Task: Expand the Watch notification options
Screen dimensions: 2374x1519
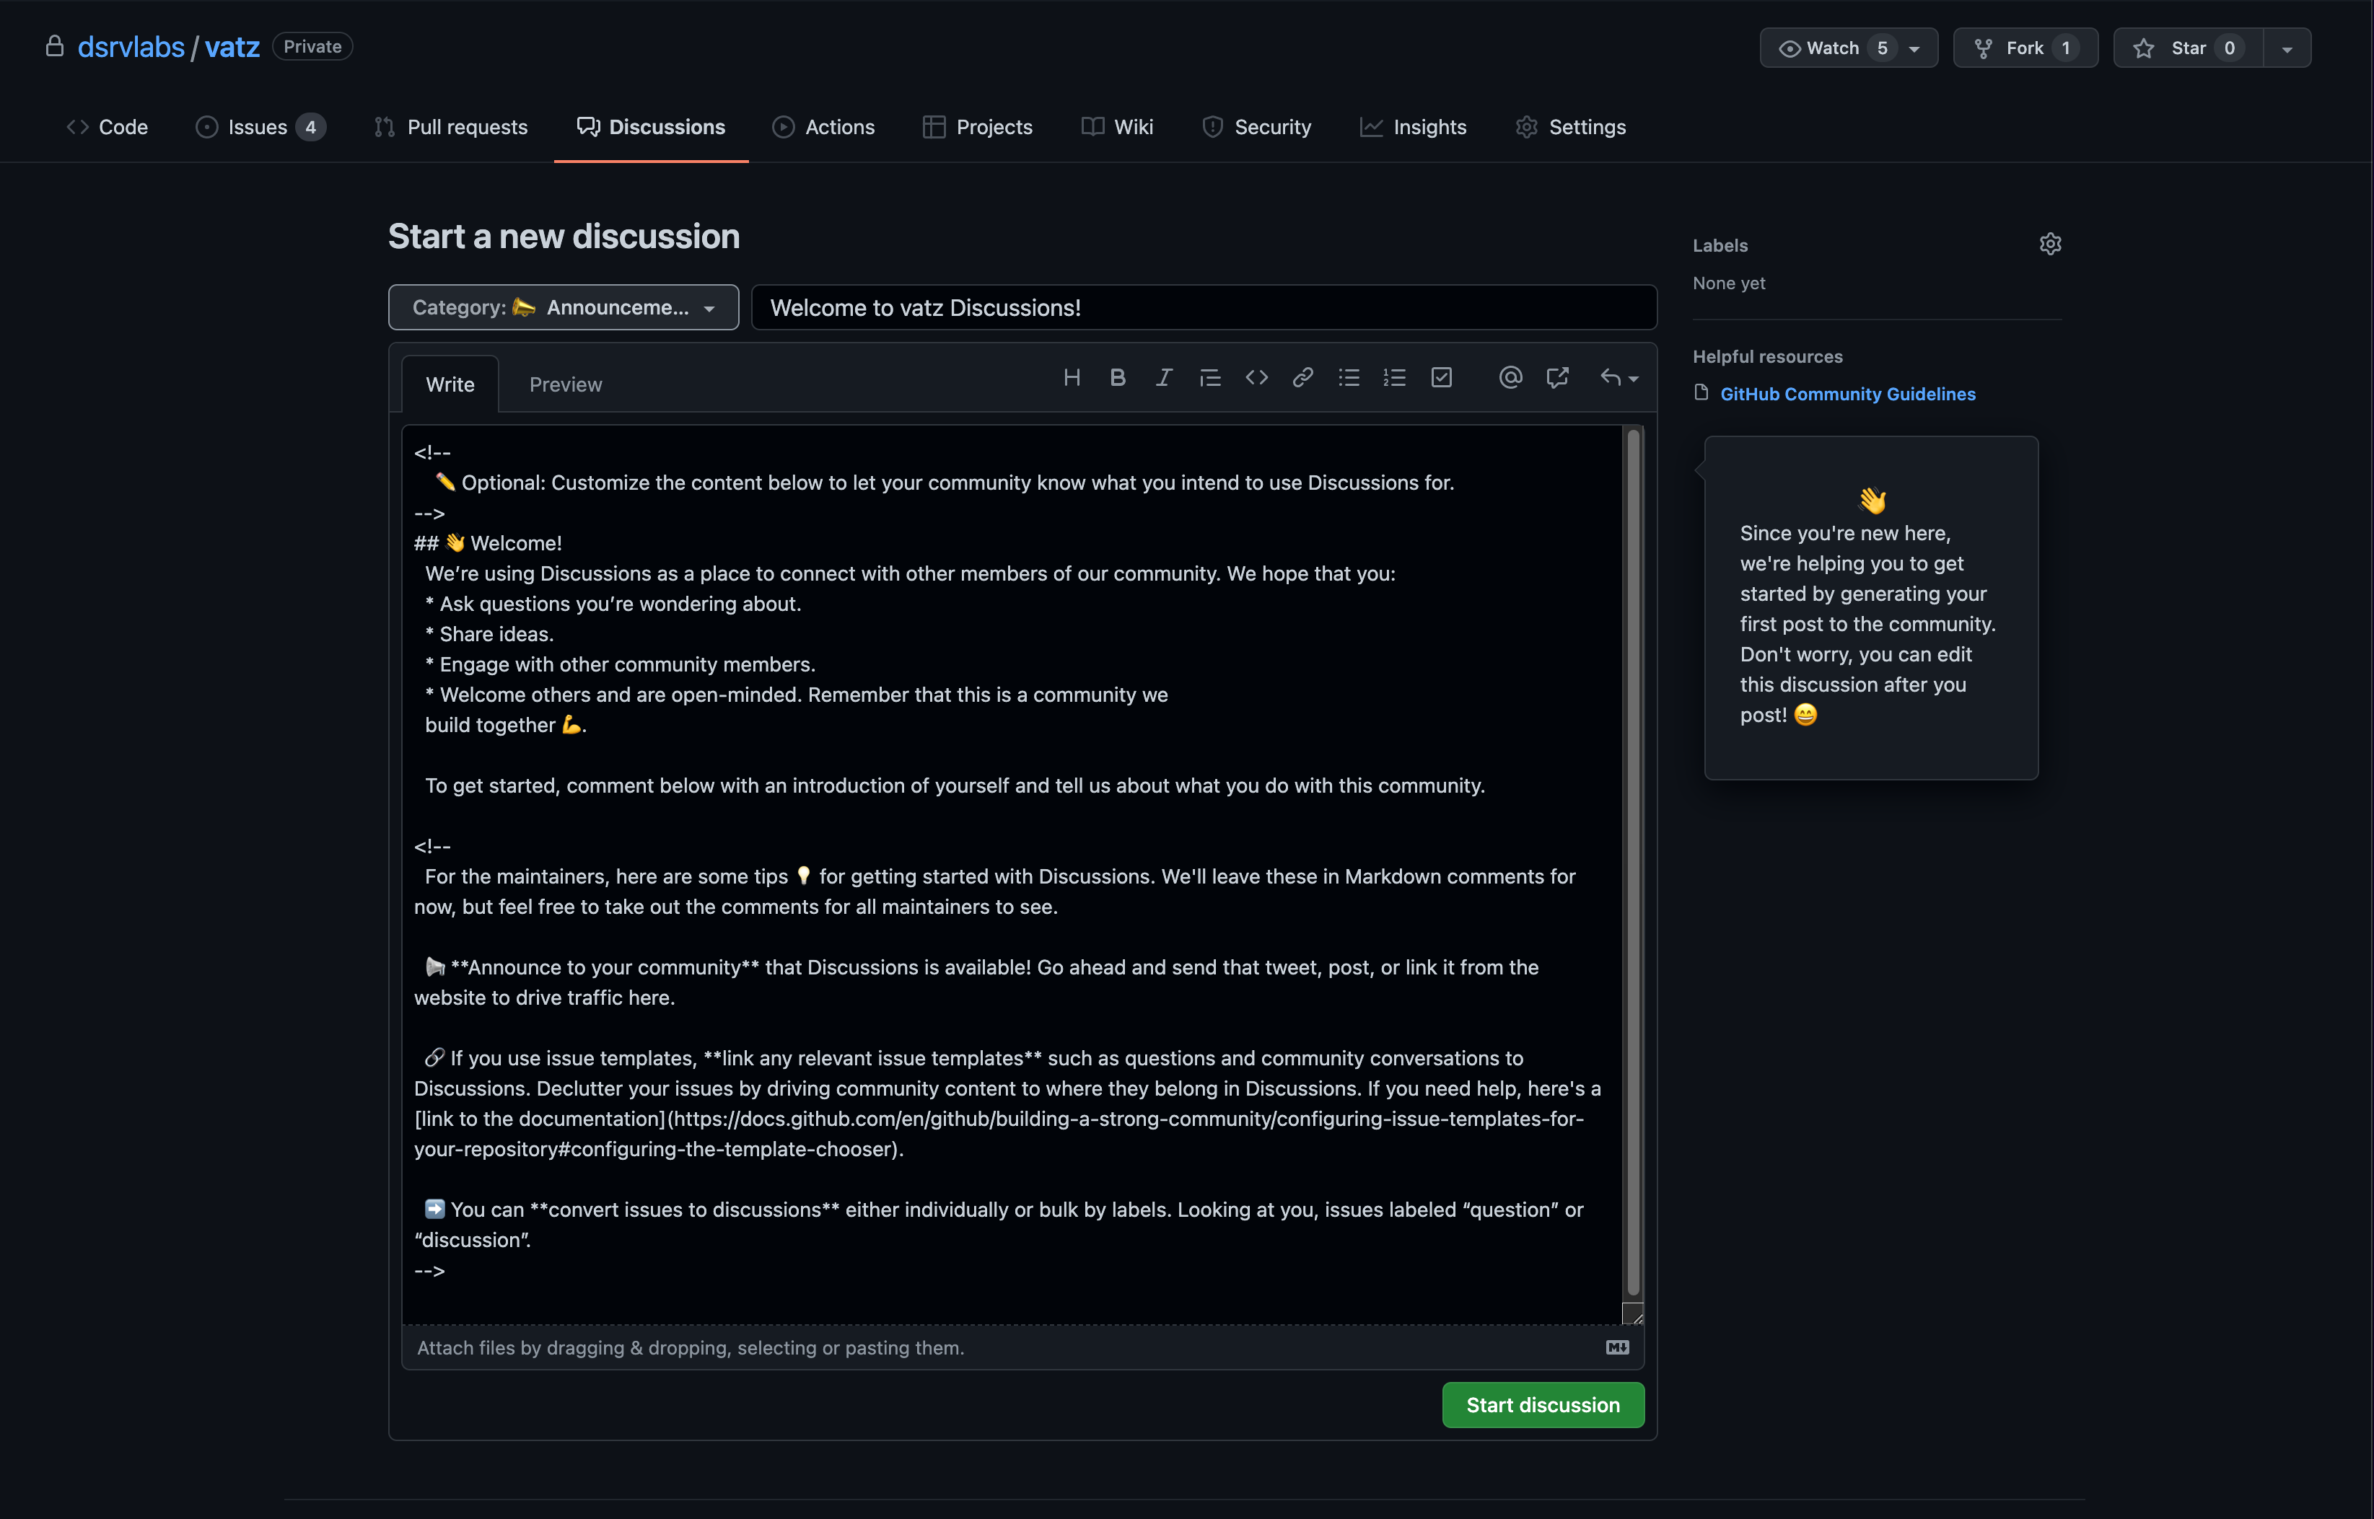Action: point(1914,46)
